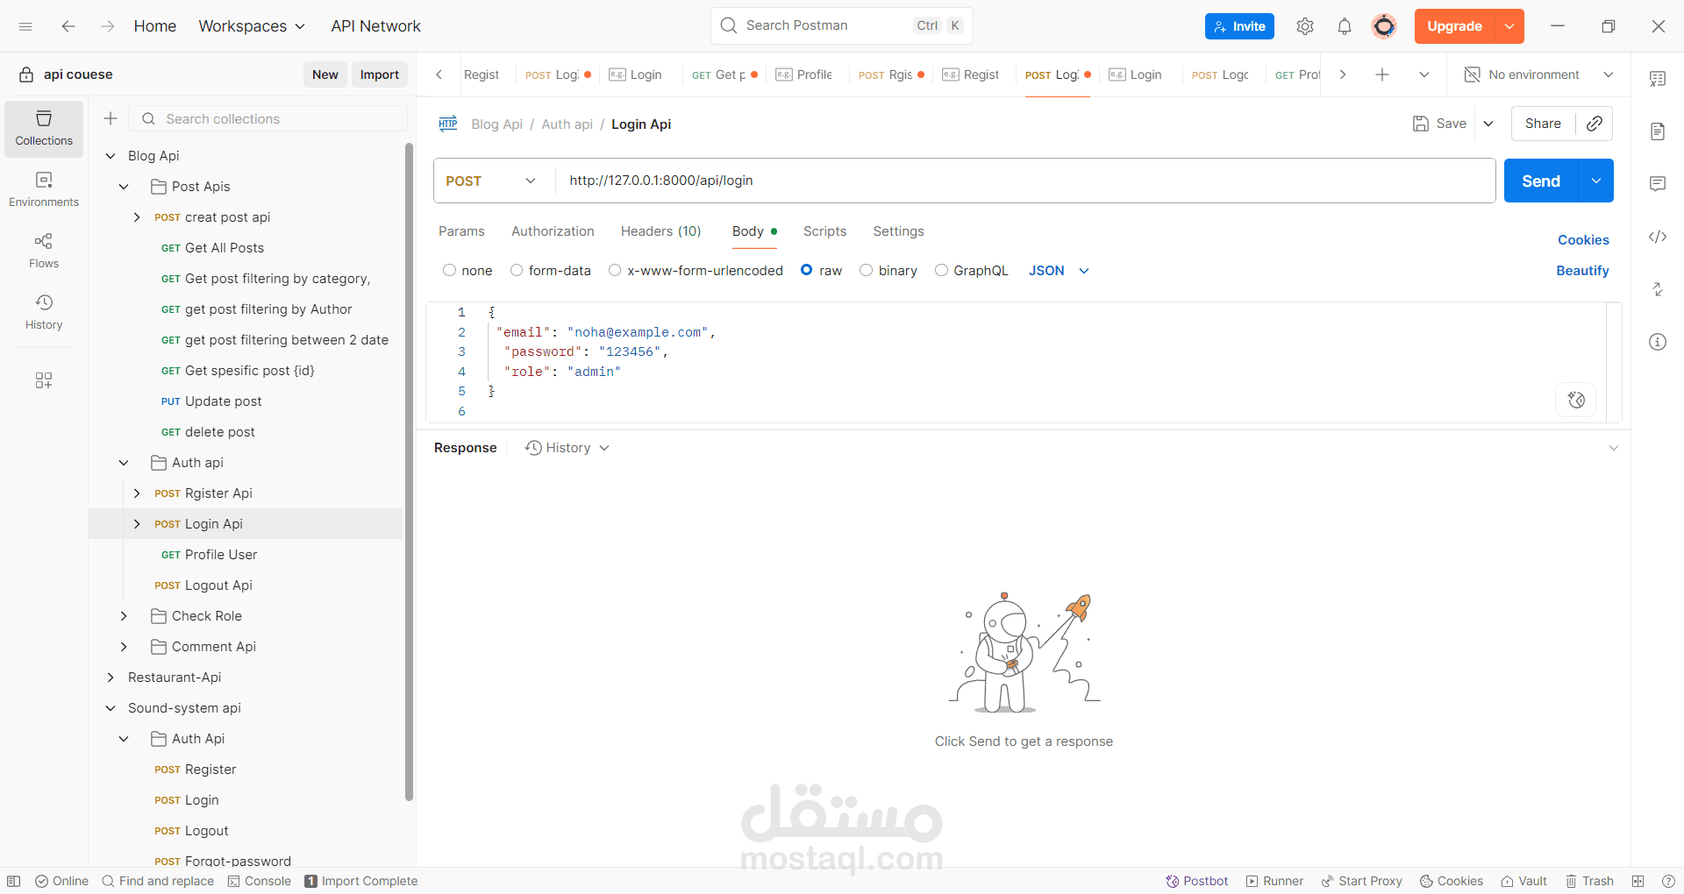
Task: Expand the Check Role folder
Action: click(124, 616)
